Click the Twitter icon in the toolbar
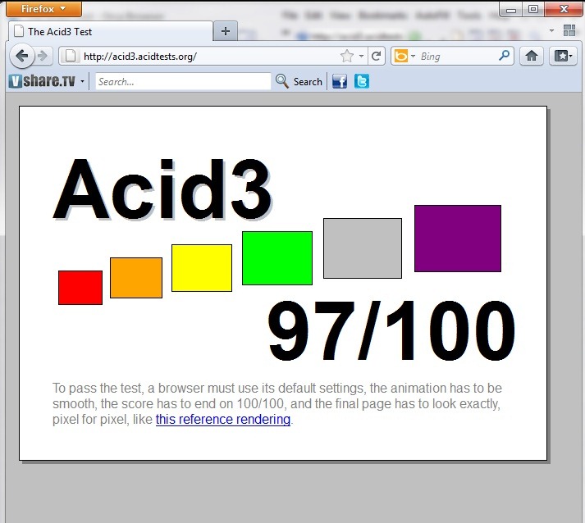The height and width of the screenshot is (523, 585). pyautogui.click(x=362, y=81)
